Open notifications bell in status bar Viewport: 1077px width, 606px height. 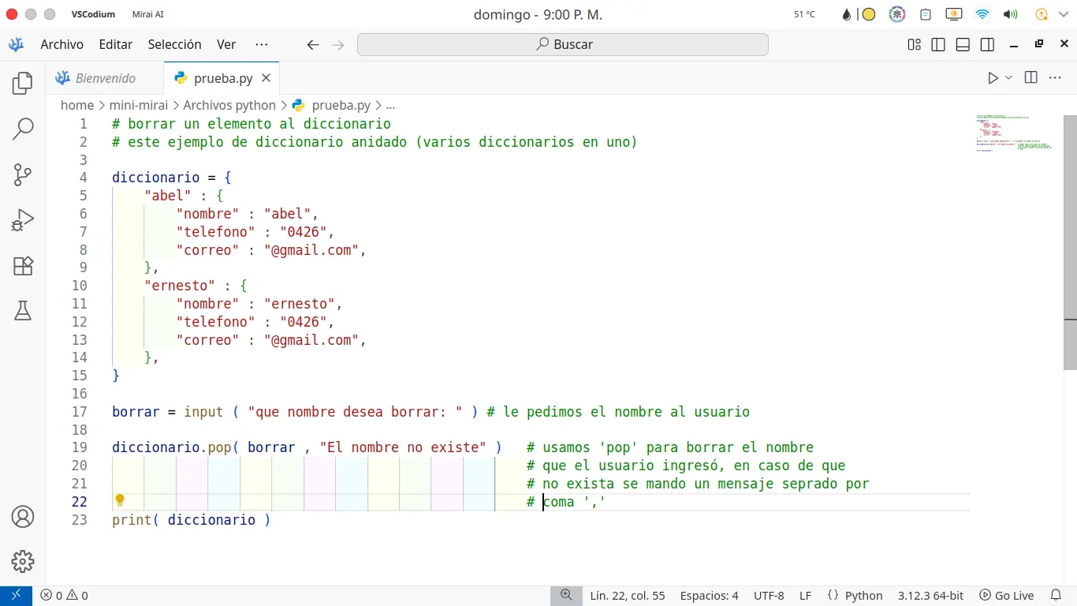pyautogui.click(x=1057, y=596)
